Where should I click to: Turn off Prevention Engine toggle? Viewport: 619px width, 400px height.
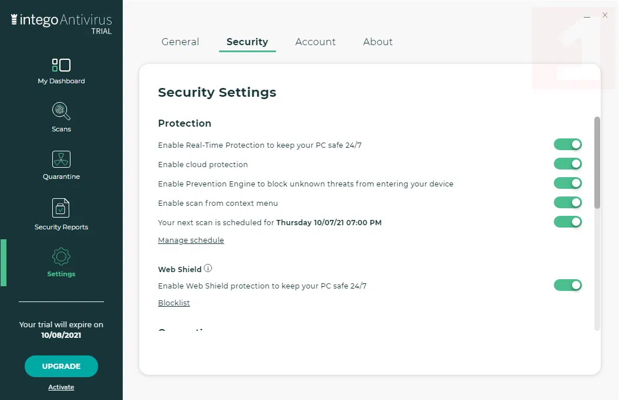pos(567,183)
